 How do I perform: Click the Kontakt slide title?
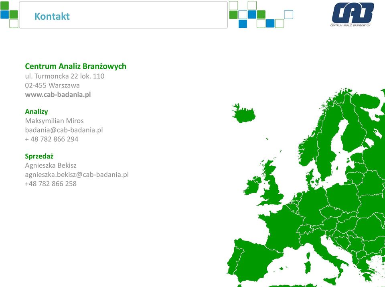pos(52,16)
